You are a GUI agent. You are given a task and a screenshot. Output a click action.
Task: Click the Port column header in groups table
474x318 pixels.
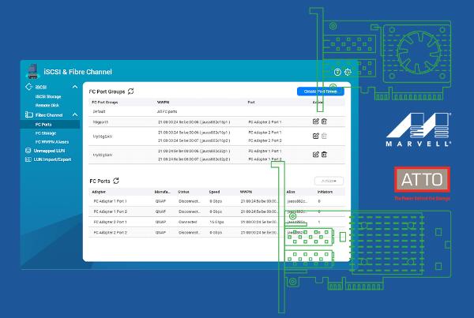251,103
